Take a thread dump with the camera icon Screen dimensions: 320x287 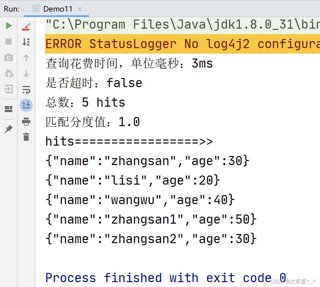point(9,57)
